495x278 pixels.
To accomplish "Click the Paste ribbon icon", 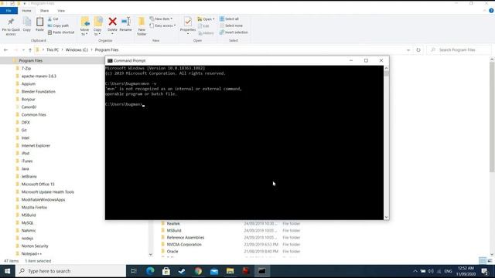I will tap(39, 22).
